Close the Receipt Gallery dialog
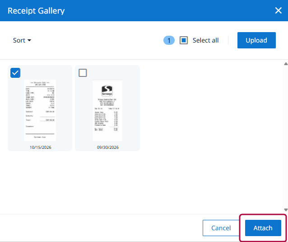Viewport: 288px width, 242px height. (x=278, y=10)
